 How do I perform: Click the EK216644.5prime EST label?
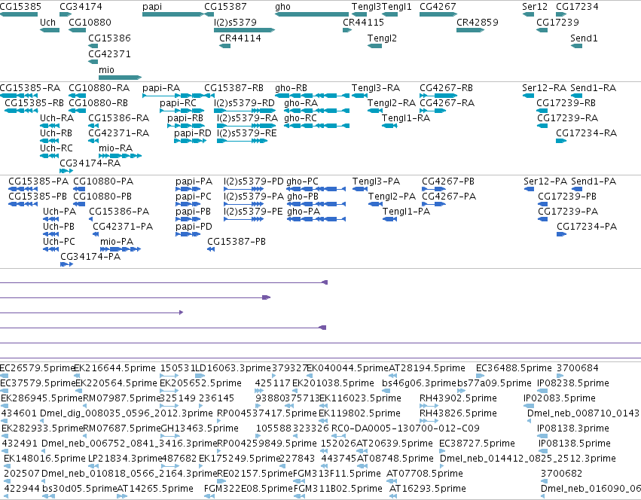(115, 368)
